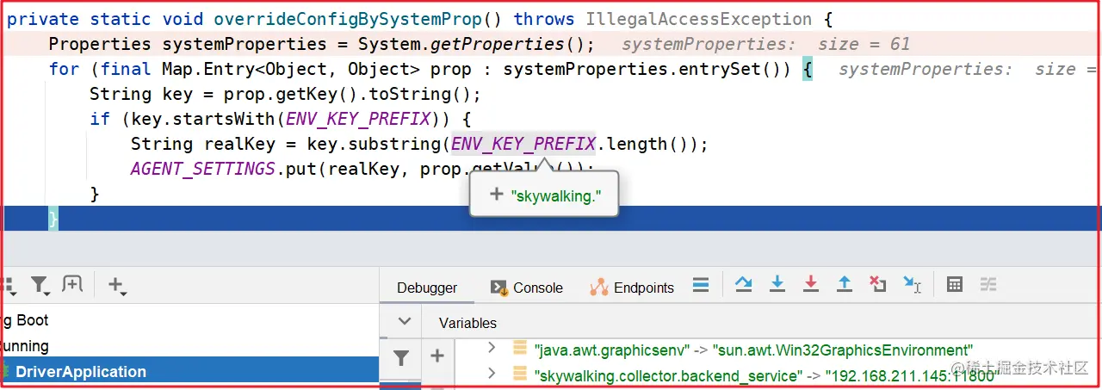Screen dimensions: 1102x390
Task: Open the Variables tab
Action: pos(467,323)
